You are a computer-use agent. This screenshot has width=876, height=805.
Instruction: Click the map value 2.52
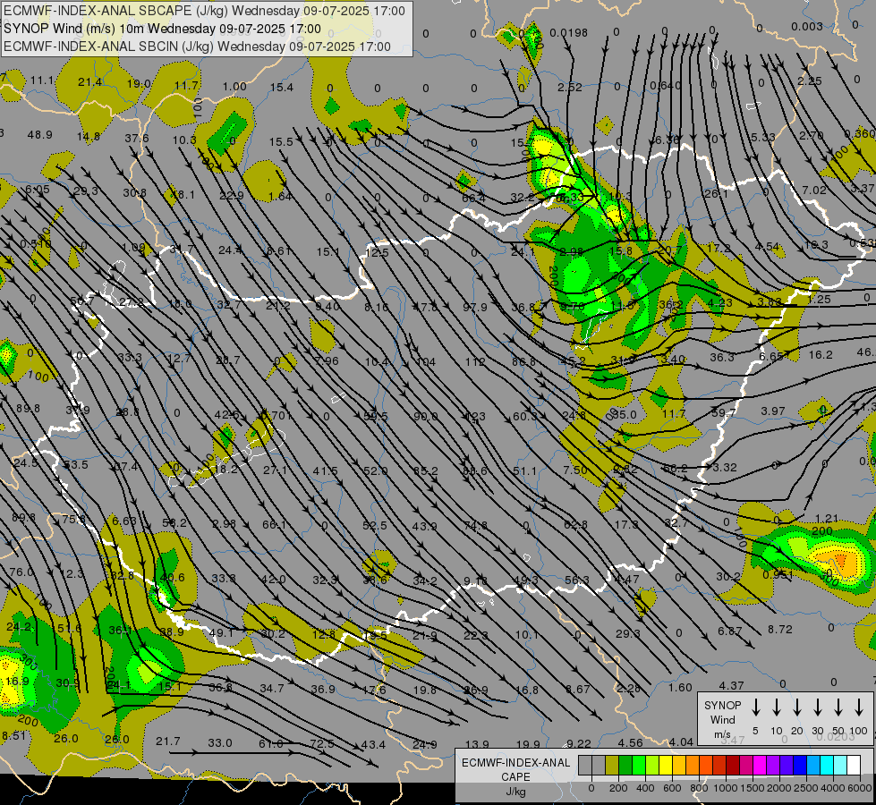pyautogui.click(x=570, y=87)
